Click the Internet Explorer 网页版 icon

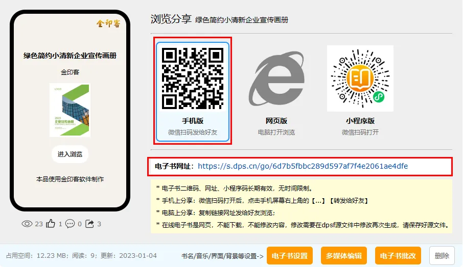276,78
